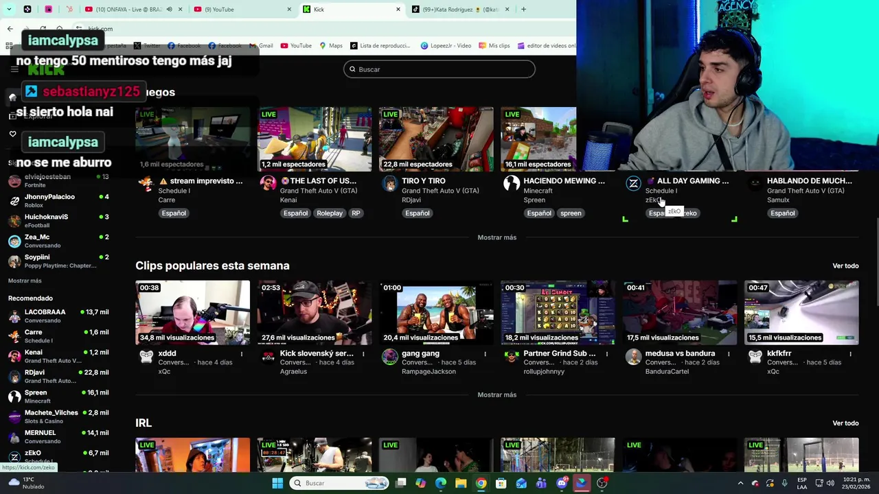Play the xddd clip thumbnail
Screen dimensions: 879x494
point(192,312)
